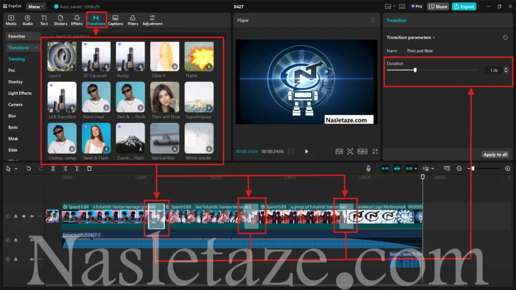Split the clip at the playhead
This screenshot has height=290, width=516.
click(53, 168)
